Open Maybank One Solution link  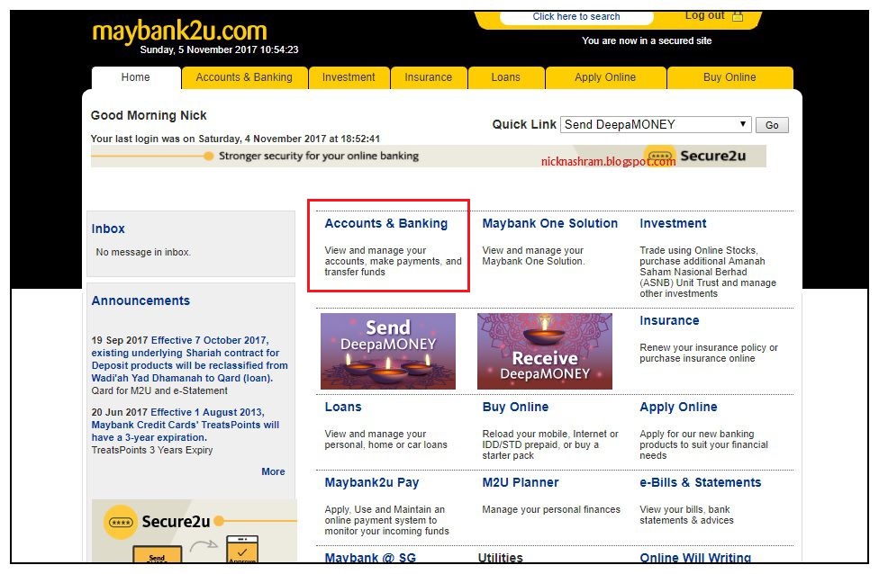550,223
